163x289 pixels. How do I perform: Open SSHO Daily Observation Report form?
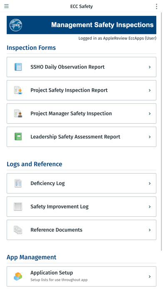click(x=81, y=67)
